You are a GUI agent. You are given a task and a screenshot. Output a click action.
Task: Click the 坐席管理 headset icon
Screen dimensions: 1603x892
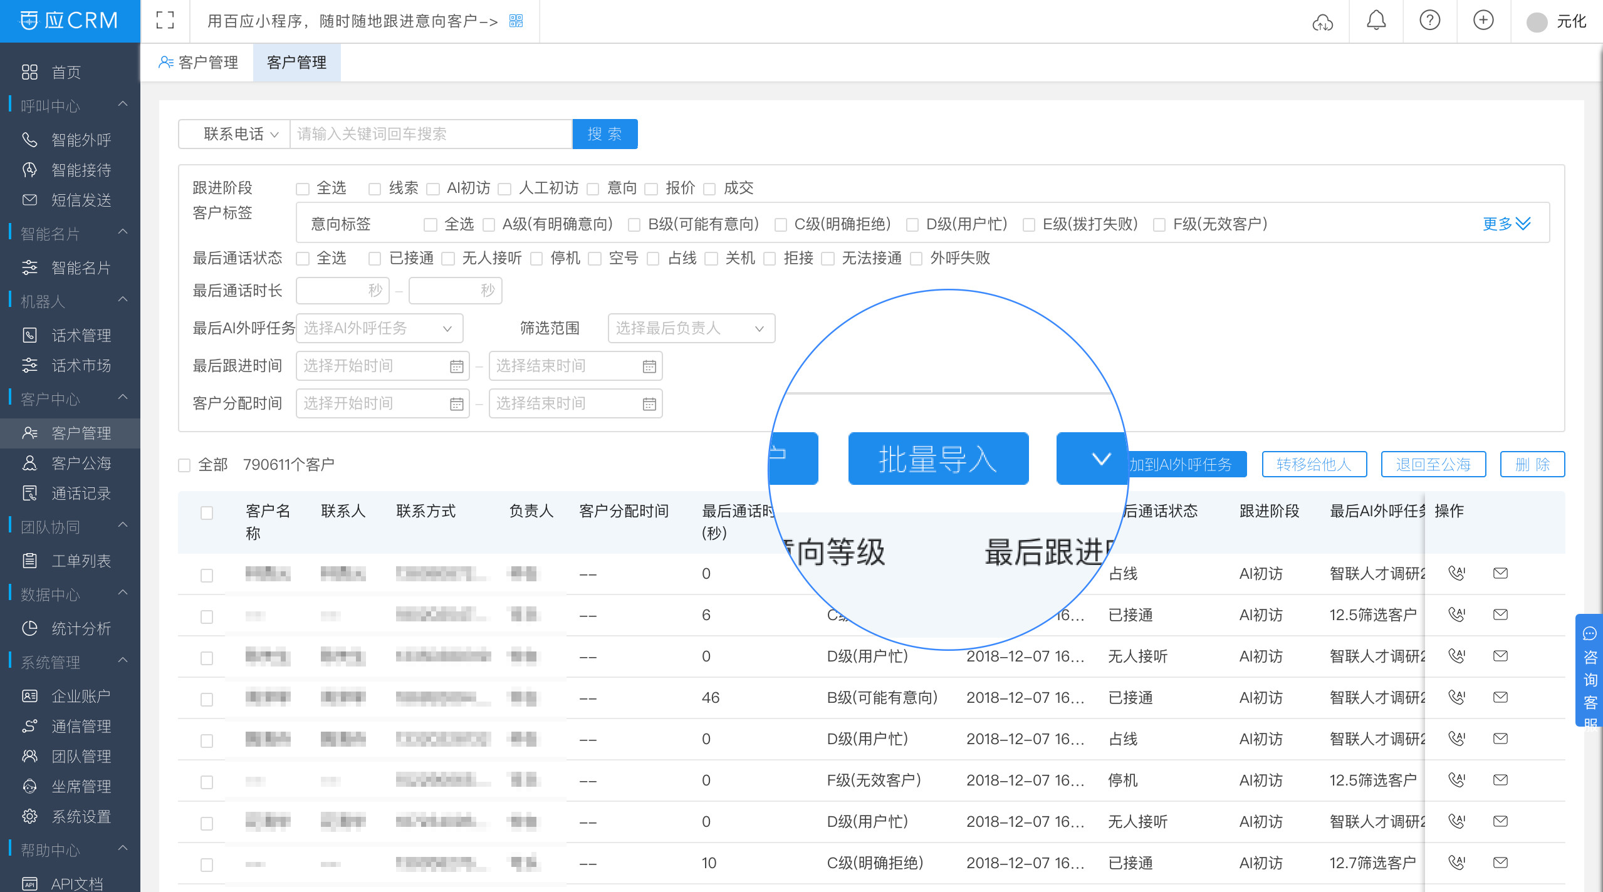pos(29,786)
